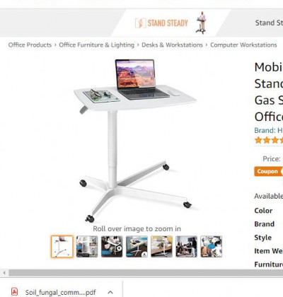Open the Soil_fungal_comm pdf download

click(54, 292)
